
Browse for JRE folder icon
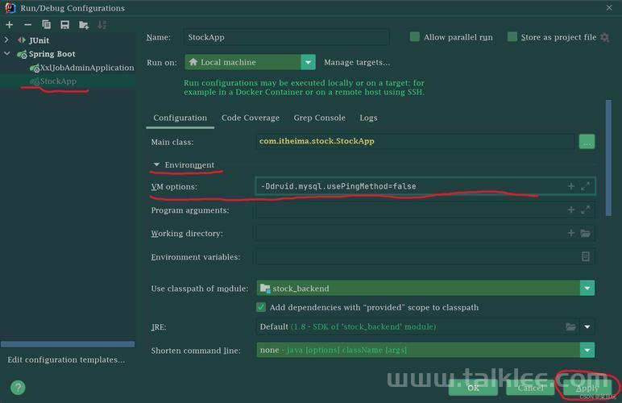570,327
